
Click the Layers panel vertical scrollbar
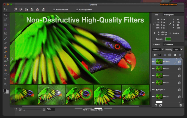(x=182, y=78)
